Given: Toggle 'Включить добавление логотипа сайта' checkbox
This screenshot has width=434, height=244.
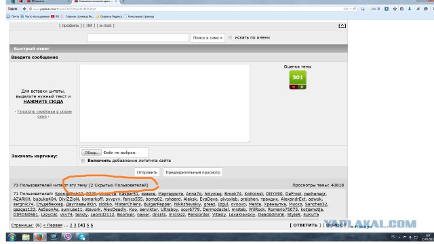Looking at the screenshot, I should (83, 161).
